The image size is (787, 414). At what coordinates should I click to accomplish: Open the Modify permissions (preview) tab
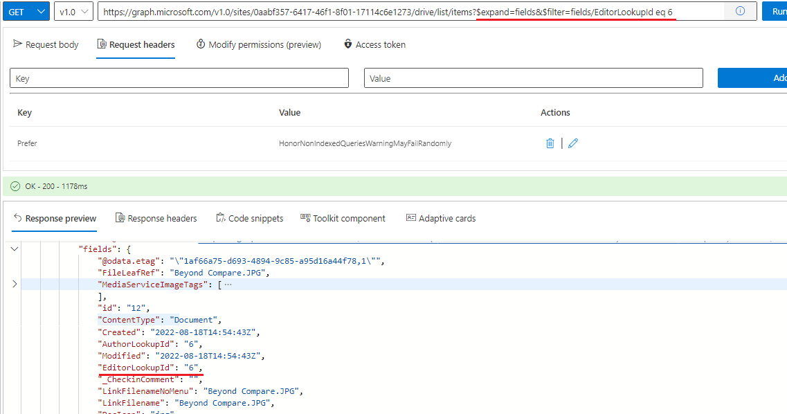pyautogui.click(x=258, y=44)
